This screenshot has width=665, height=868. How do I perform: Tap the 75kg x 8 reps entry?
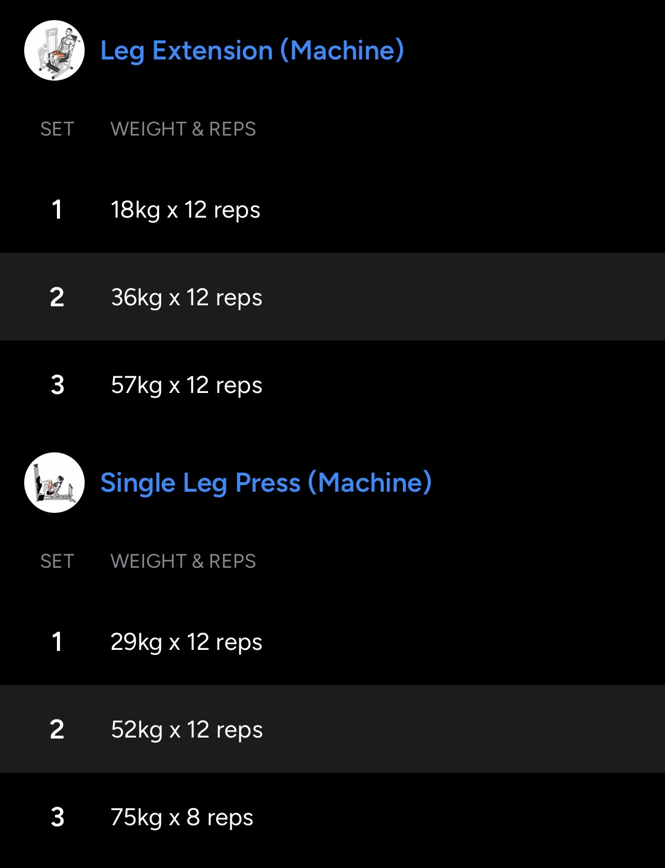click(182, 817)
